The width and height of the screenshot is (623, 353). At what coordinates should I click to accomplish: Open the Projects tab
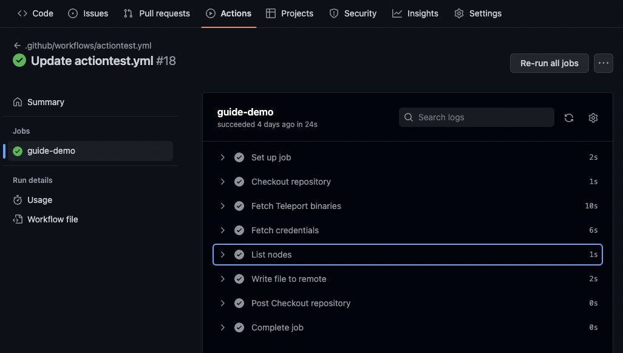tap(290, 13)
